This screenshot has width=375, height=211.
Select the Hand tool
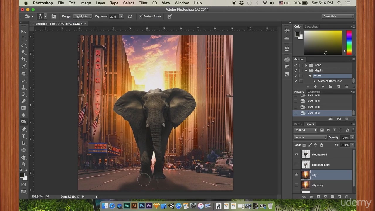[x=23, y=157]
